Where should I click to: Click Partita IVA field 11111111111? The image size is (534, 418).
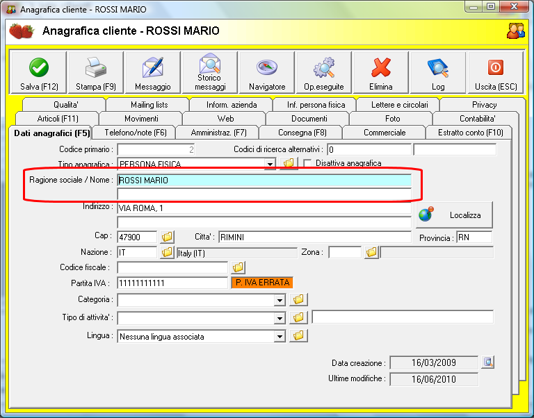[172, 283]
